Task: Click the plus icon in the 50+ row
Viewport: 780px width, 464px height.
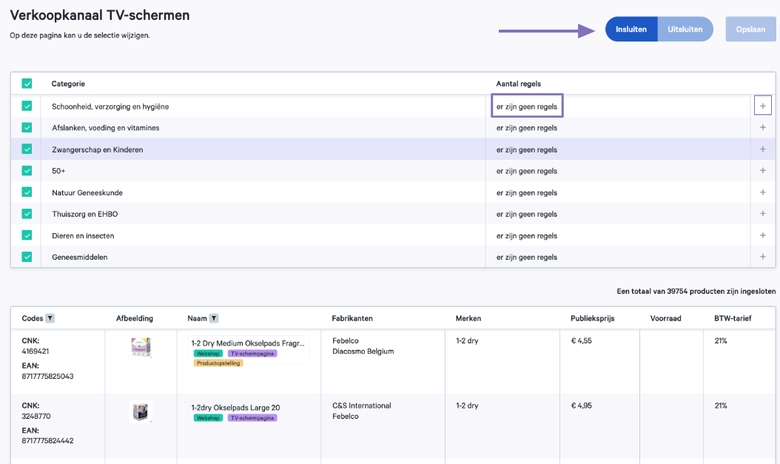Action: 762,171
